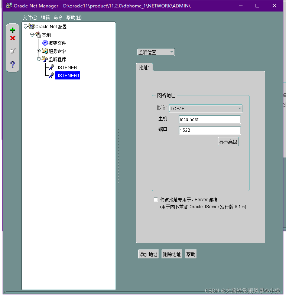Maximize the Oracle Net Manager window
The width and height of the screenshot is (286, 297).
pos(257,6)
